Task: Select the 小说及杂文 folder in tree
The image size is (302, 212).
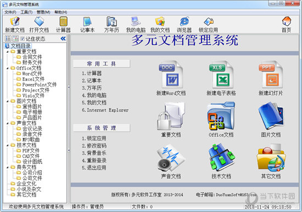Action: (x=26, y=190)
